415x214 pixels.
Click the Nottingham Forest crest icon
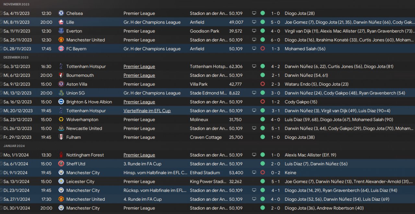point(61,155)
